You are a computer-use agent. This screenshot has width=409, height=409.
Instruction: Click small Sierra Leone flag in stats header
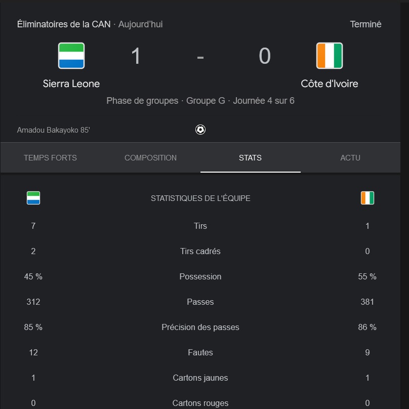[x=33, y=198]
